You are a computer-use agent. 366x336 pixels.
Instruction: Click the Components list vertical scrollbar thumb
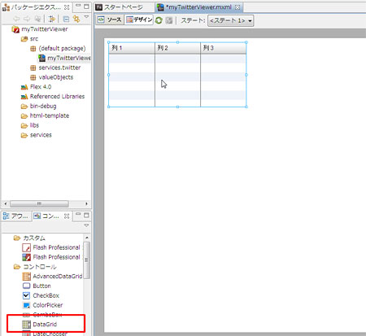87,260
